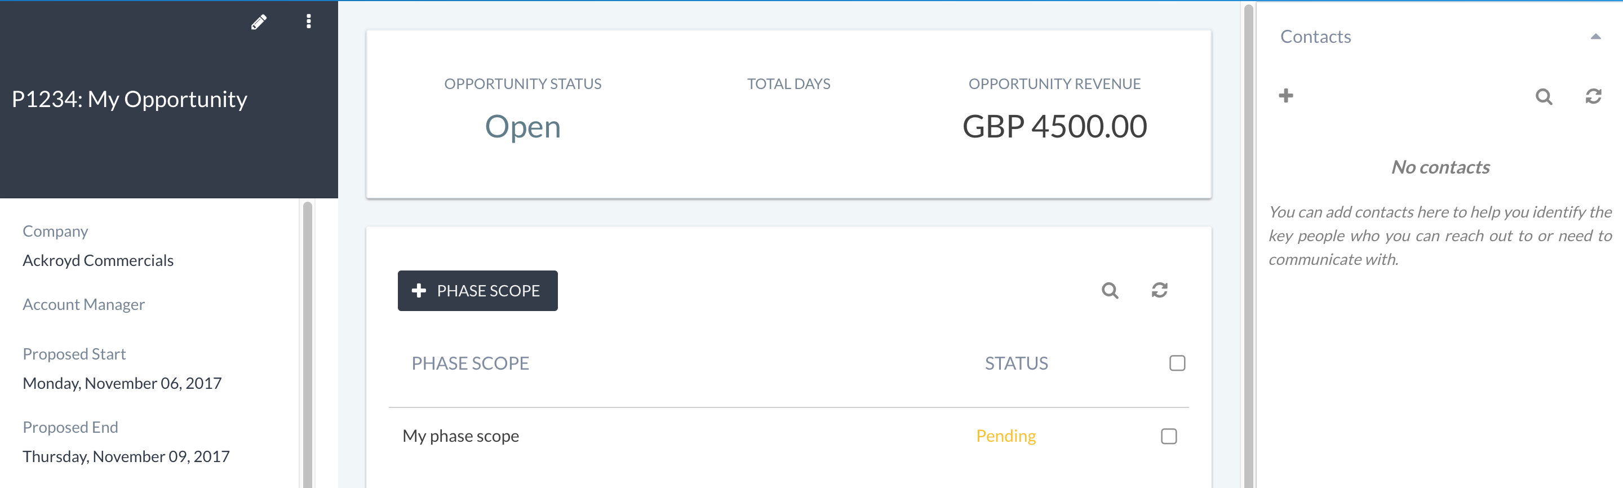Screen dimensions: 1623x488
Task: Tick the select-all checkbox in table header
Action: [x=1177, y=363]
